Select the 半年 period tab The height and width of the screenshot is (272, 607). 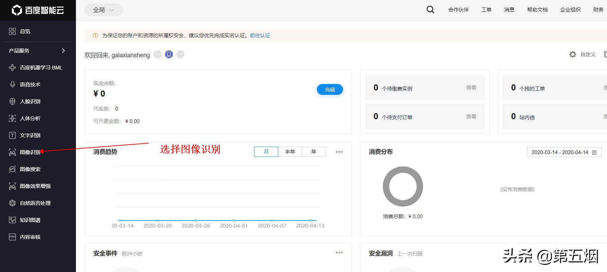290,151
